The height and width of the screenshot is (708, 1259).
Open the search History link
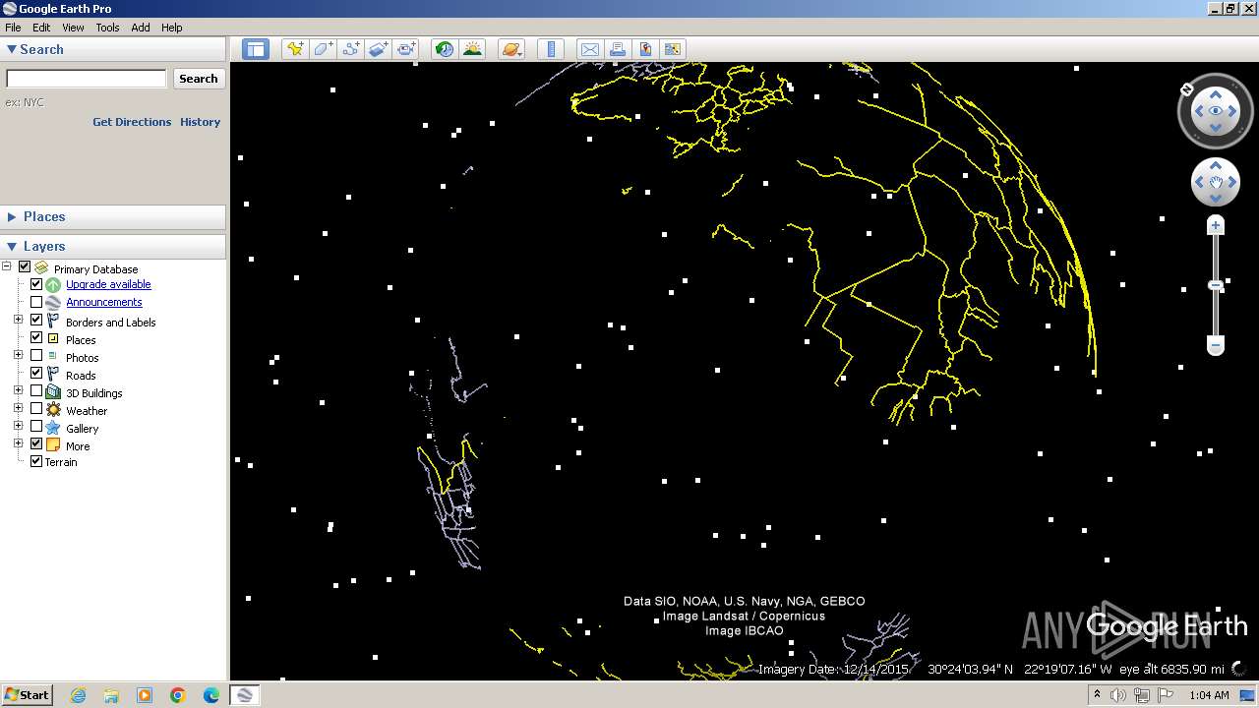(200, 122)
